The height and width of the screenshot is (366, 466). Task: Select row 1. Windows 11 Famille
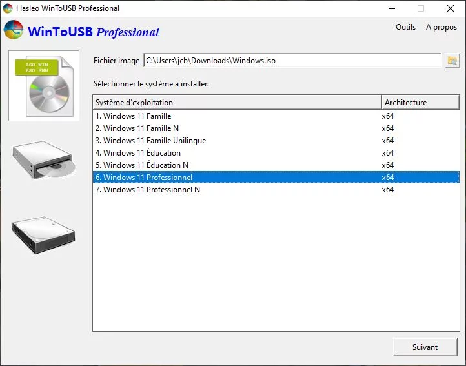pyautogui.click(x=276, y=116)
